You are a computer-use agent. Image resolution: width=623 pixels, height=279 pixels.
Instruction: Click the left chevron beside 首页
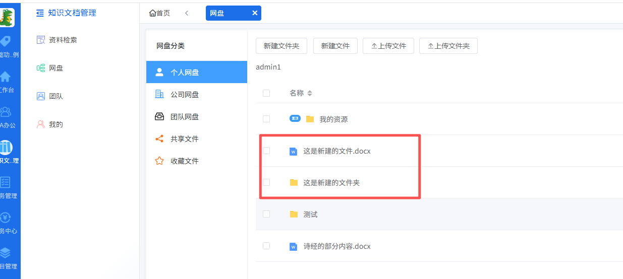187,13
